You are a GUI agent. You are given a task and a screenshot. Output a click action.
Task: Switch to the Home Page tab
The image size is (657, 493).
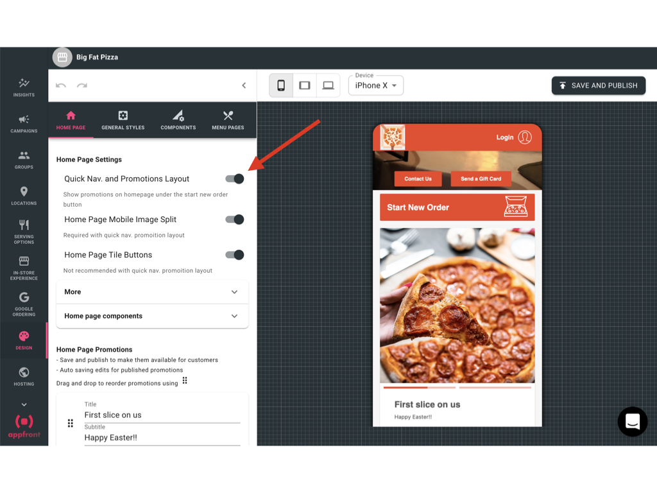click(71, 120)
